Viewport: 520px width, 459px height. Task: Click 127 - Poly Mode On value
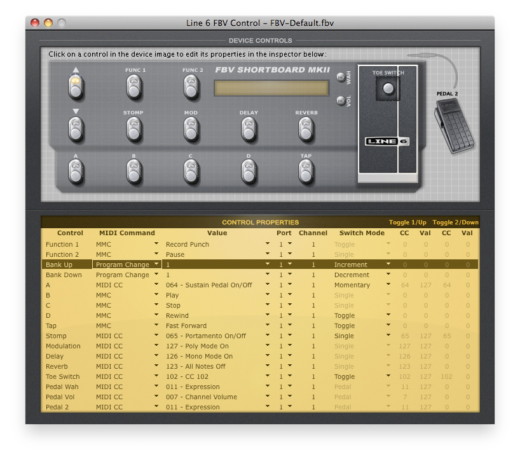197,346
